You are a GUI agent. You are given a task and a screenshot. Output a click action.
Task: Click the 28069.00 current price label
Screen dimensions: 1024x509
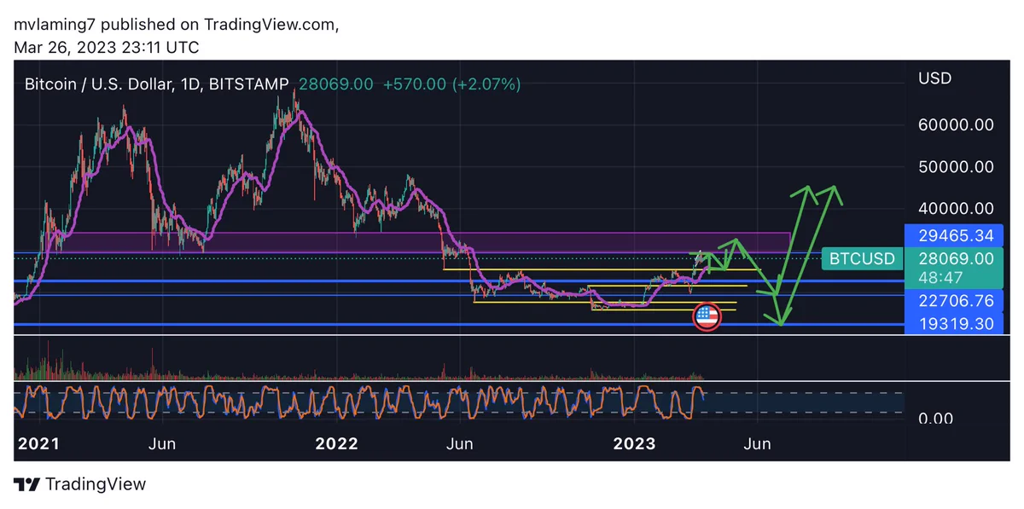(956, 258)
